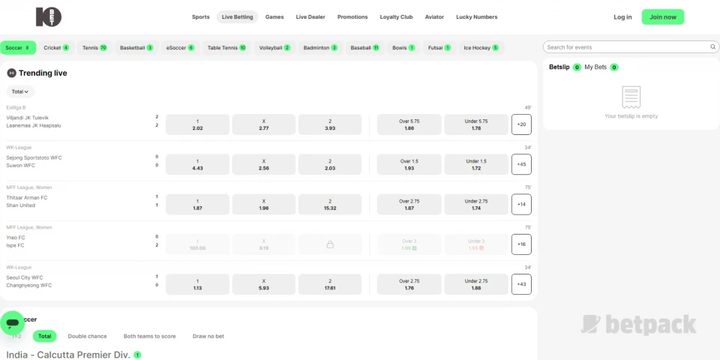
Task: Open the Live Dealer menu item
Action: [x=310, y=16]
